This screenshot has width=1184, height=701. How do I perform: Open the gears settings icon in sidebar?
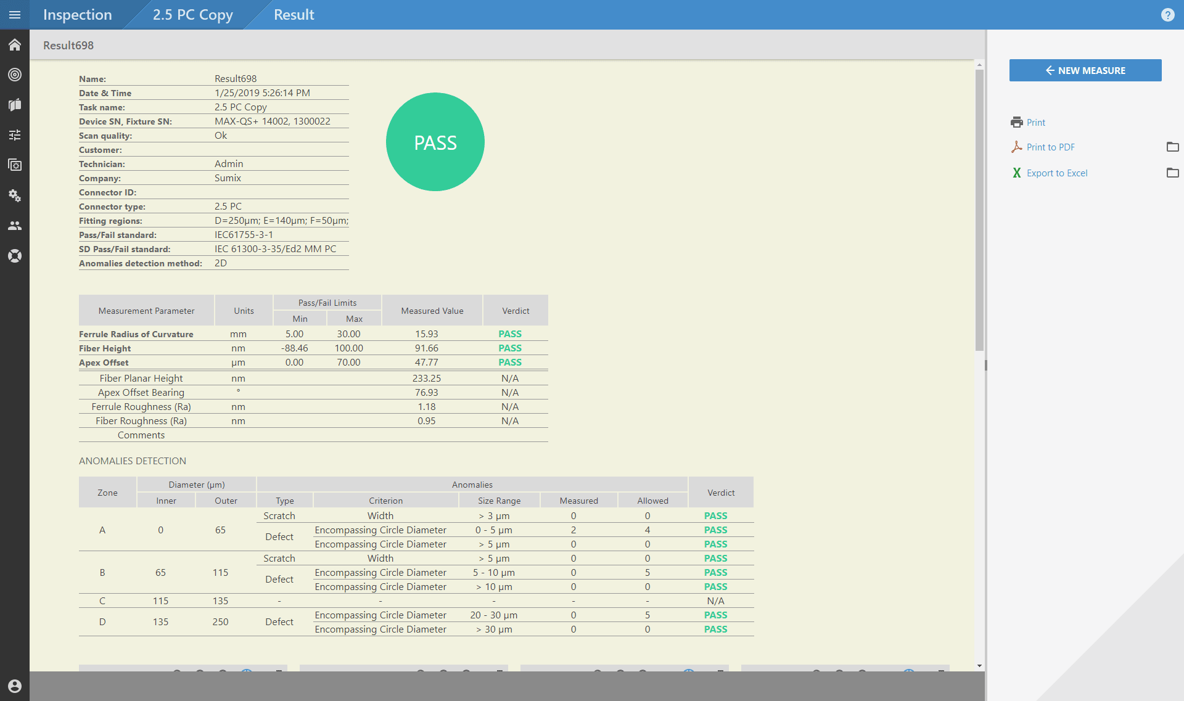point(15,195)
